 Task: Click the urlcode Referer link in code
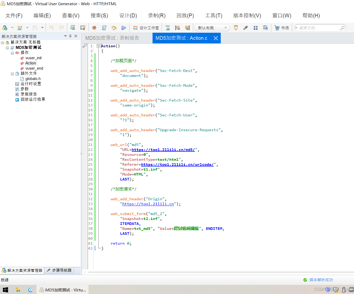[x=177, y=164]
